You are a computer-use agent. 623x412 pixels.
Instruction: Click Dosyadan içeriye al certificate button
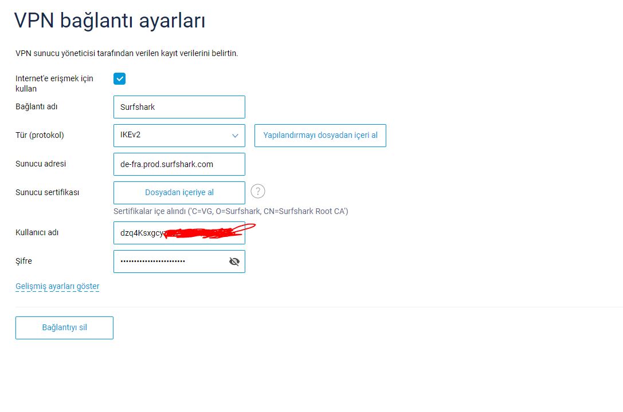click(179, 193)
